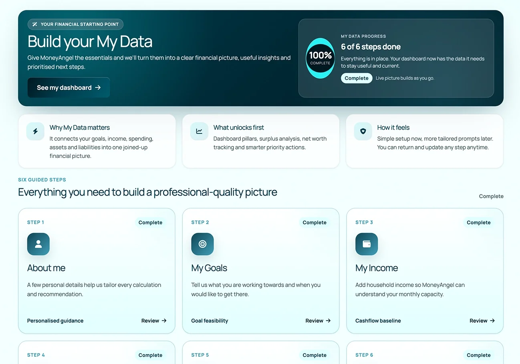
Task: Click the Build your My Data heading
Action: click(x=90, y=42)
